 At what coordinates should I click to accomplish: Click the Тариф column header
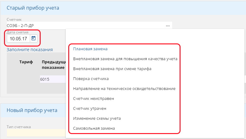click(x=26, y=62)
